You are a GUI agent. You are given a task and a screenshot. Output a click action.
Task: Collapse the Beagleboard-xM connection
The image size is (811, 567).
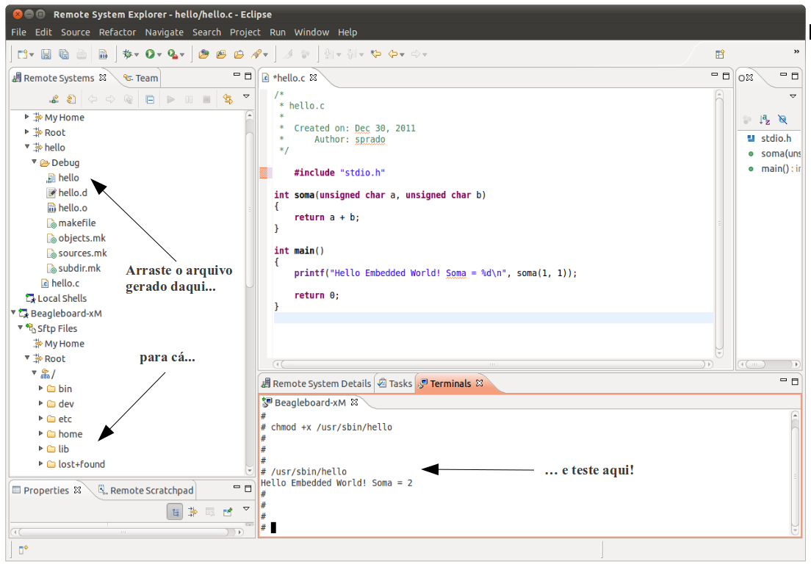coord(13,312)
